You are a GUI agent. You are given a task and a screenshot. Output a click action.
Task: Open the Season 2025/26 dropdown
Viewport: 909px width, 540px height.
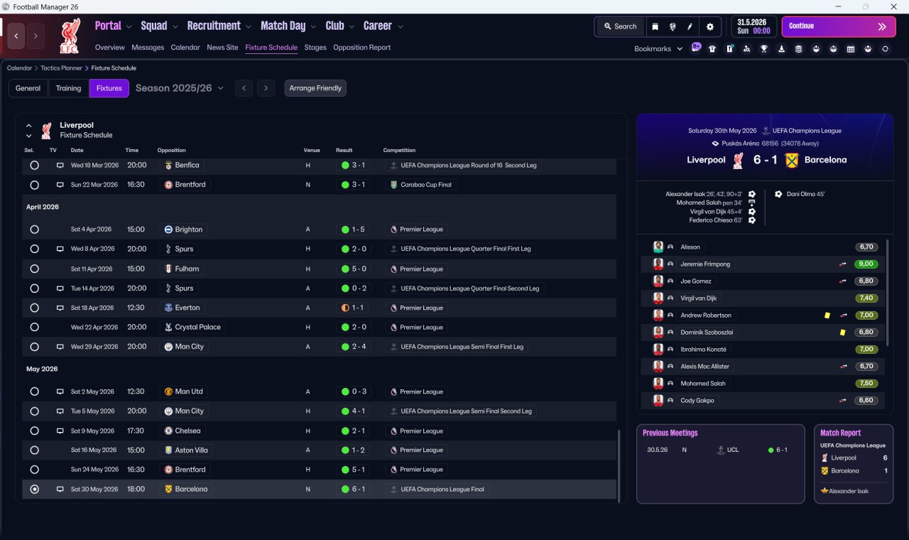180,88
